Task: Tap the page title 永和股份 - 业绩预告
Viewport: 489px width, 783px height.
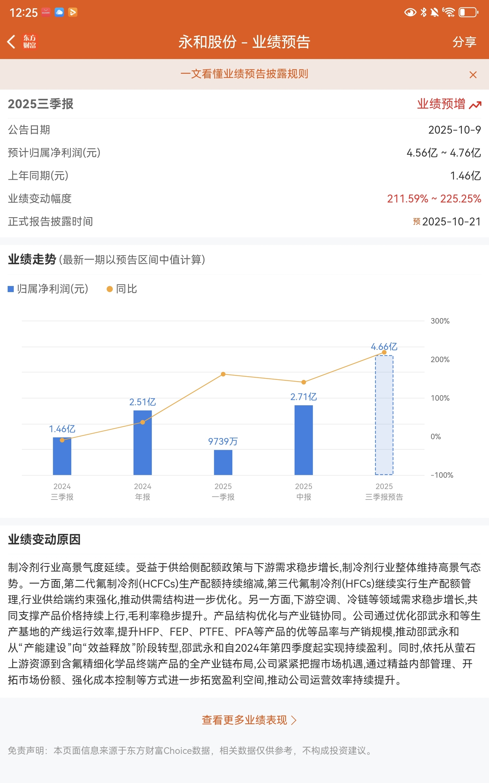Action: (244, 42)
